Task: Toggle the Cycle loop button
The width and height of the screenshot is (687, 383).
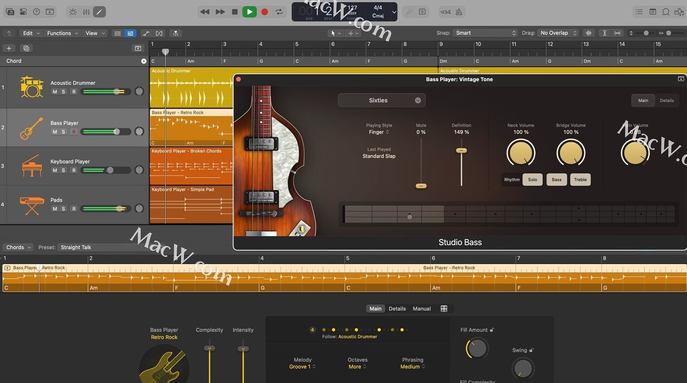Action: pos(280,12)
